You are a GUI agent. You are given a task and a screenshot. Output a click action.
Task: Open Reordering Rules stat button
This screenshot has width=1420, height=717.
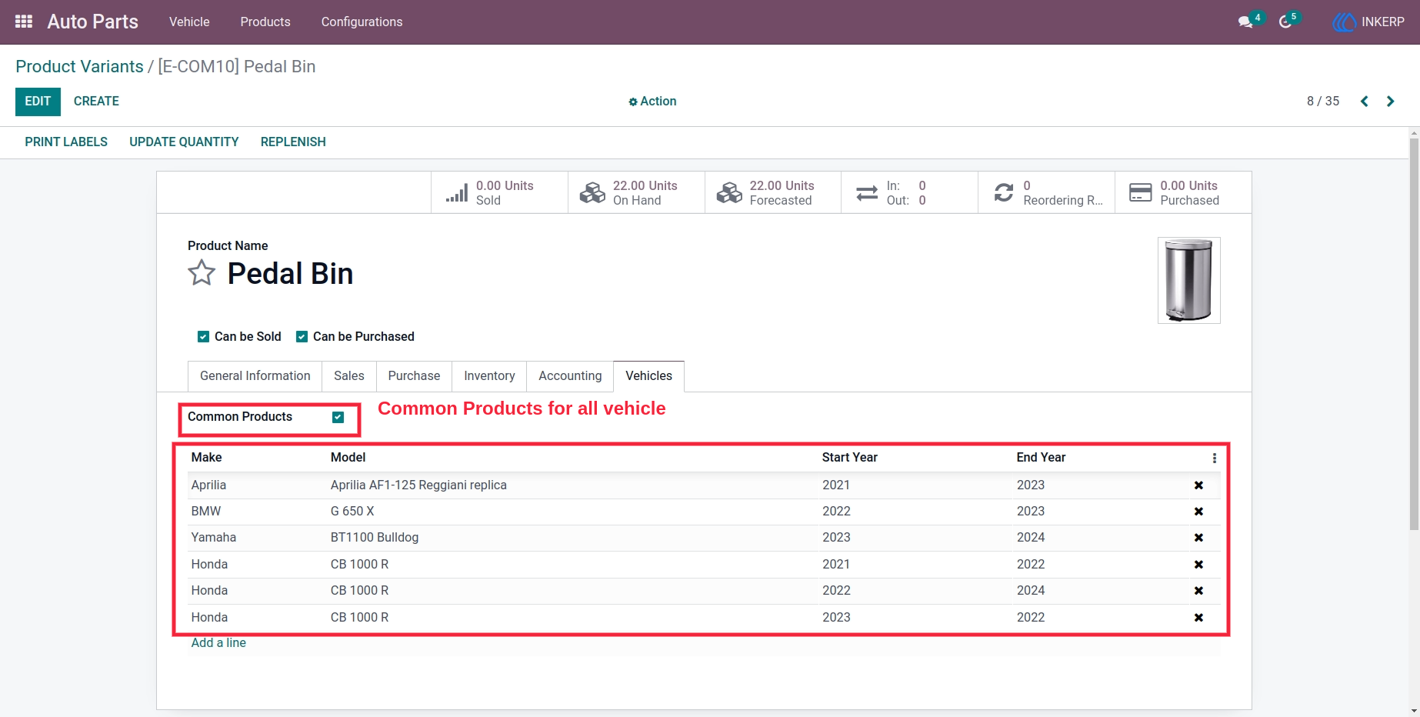pos(1047,192)
